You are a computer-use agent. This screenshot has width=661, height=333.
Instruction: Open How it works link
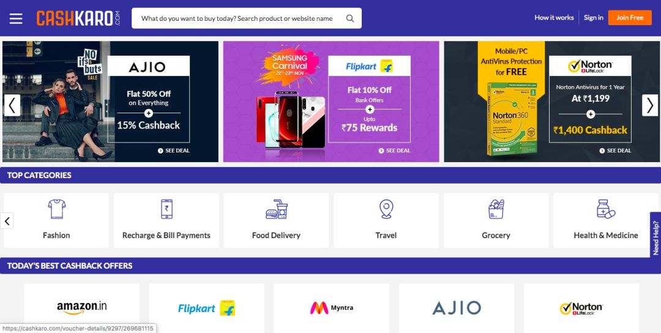(x=554, y=18)
